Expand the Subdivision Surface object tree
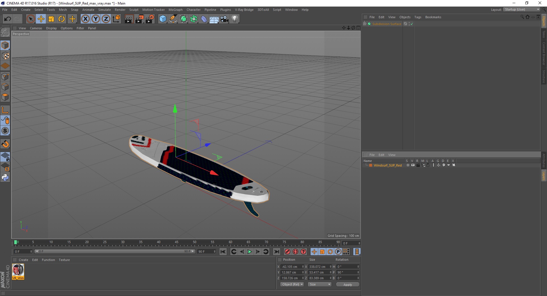547x296 pixels. click(x=365, y=24)
